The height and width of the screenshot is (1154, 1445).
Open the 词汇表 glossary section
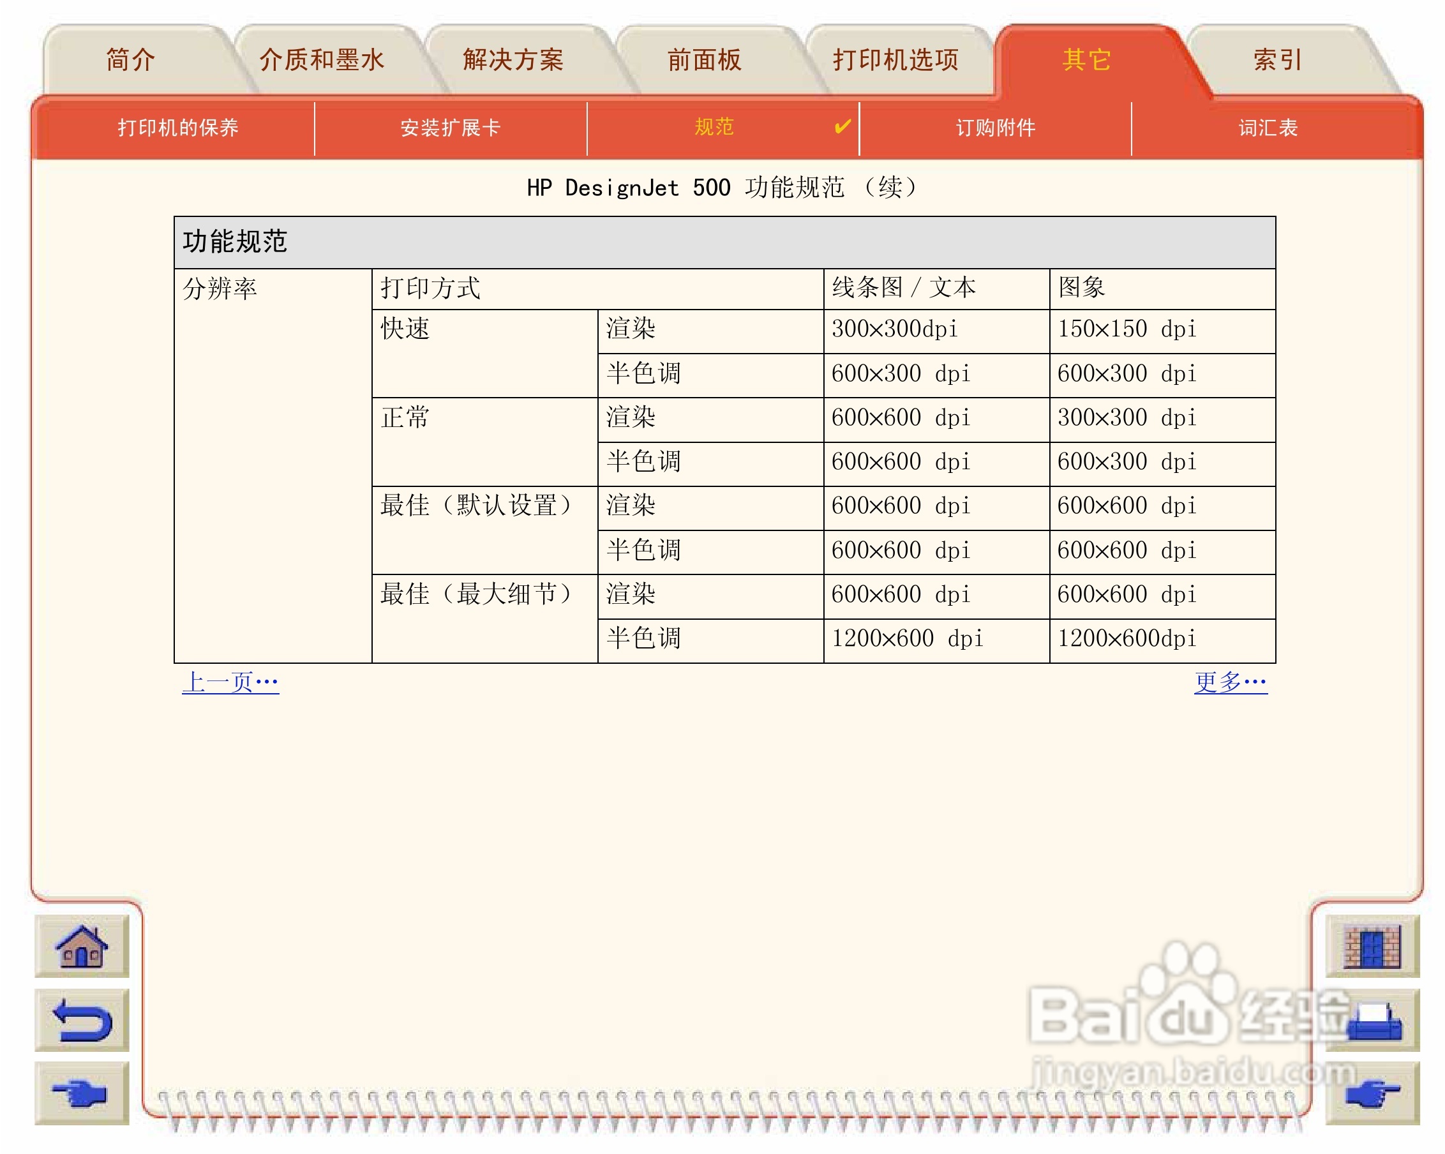pos(1268,127)
